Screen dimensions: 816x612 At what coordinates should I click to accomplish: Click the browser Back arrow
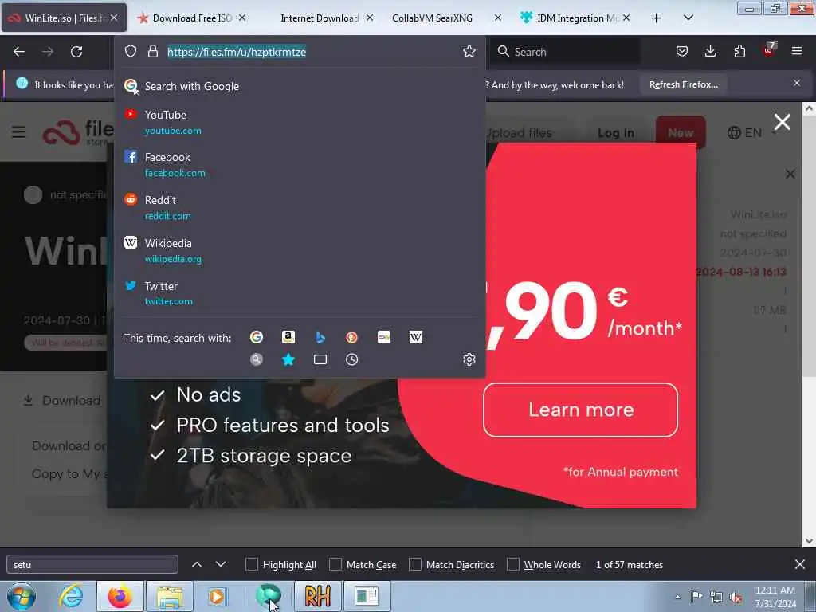pos(19,52)
